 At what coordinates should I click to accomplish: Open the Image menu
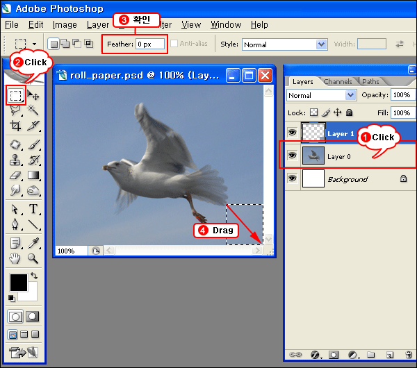pyautogui.click(x=65, y=25)
